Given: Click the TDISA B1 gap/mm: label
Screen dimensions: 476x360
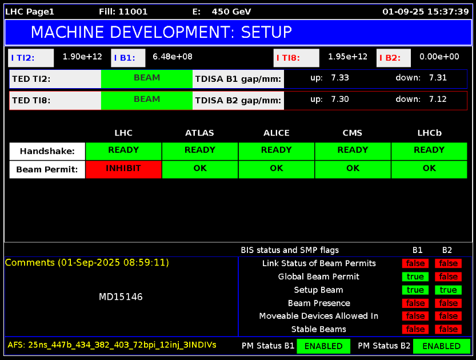Looking at the screenshot, I should tap(238, 79).
